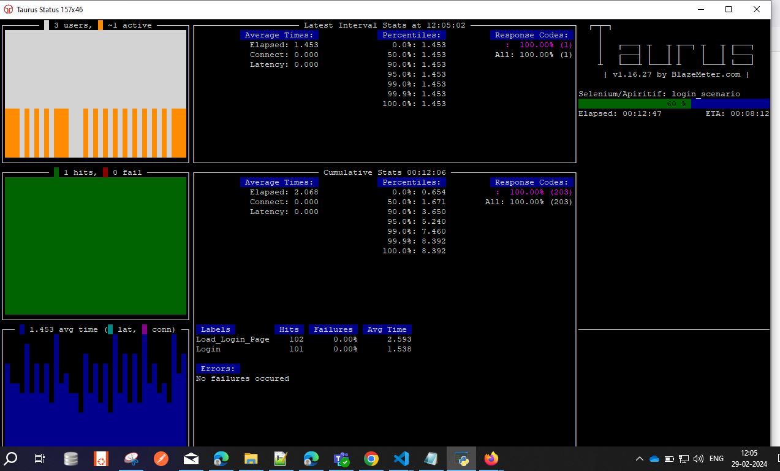Image resolution: width=780 pixels, height=471 pixels.
Task: Click the Task View button
Action: pos(39,459)
